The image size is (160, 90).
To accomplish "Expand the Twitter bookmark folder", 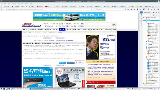I will 145,58.
